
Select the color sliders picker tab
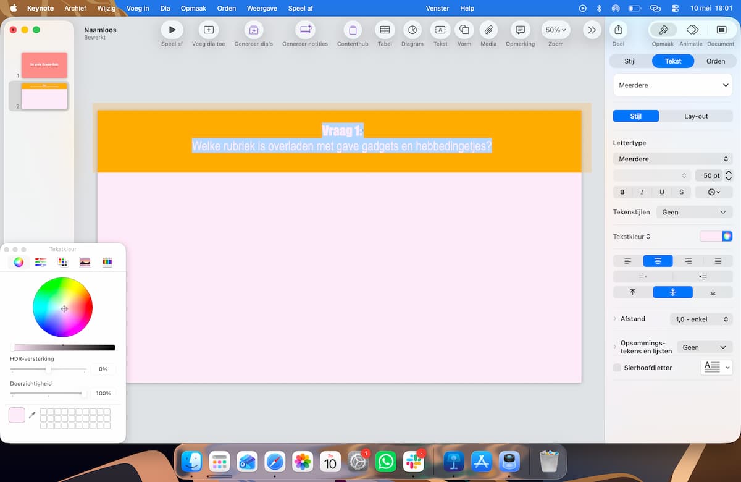click(x=41, y=262)
